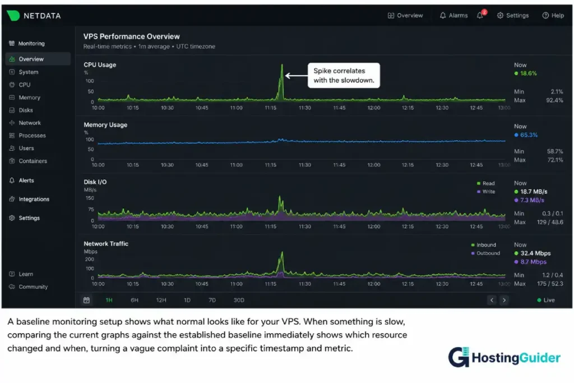574x383 pixels.
Task: Toggle the Live mode indicator
Action: tap(545, 300)
